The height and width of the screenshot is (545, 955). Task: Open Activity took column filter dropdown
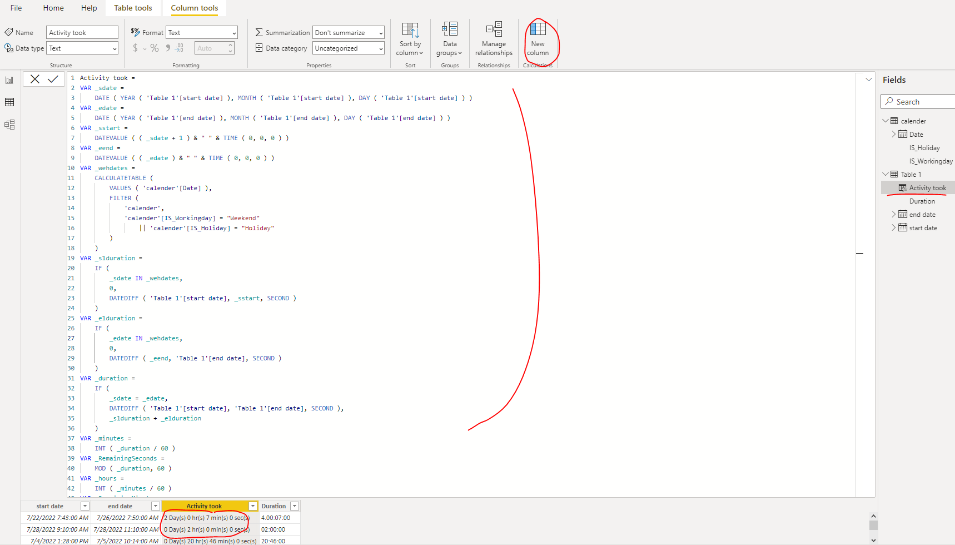[x=253, y=506]
